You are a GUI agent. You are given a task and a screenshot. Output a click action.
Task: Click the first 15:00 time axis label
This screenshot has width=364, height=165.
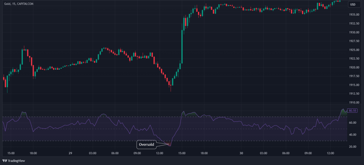point(11,153)
